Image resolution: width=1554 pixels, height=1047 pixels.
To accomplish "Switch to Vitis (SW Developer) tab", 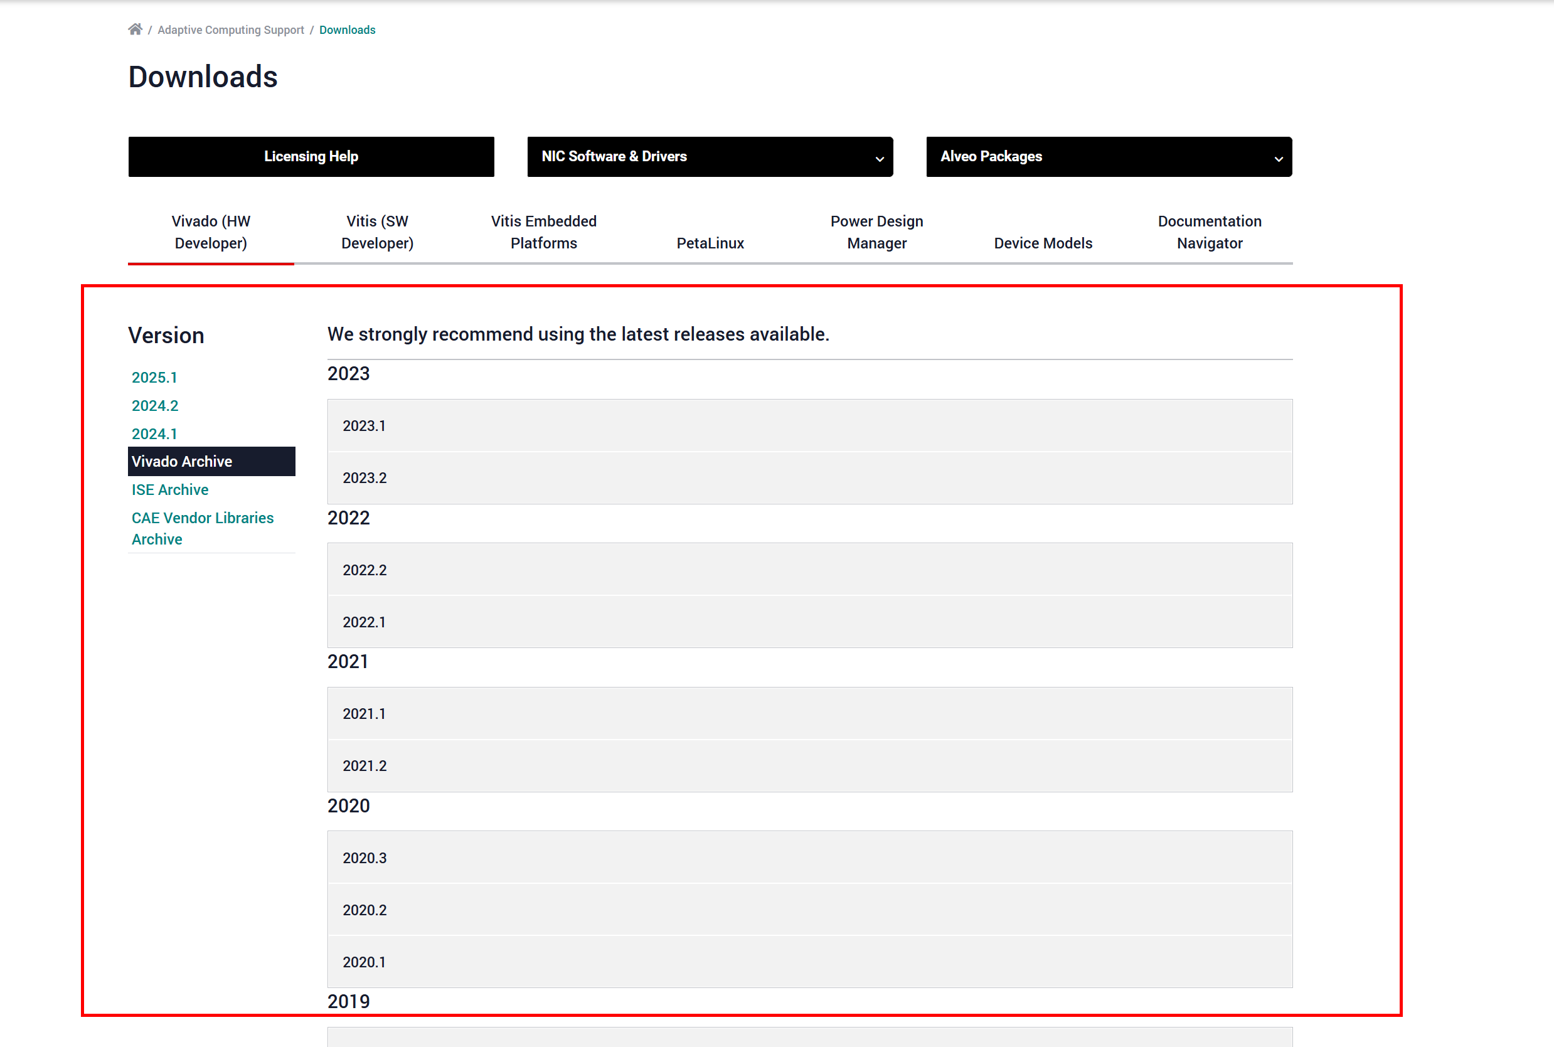I will point(377,232).
